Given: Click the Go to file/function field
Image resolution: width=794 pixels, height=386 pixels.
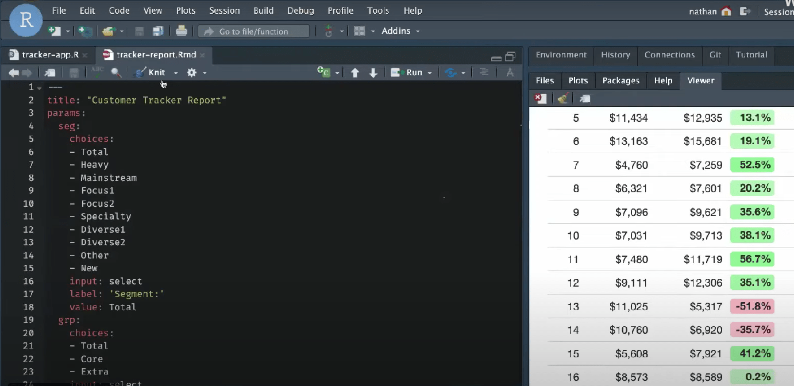Looking at the screenshot, I should tap(253, 32).
